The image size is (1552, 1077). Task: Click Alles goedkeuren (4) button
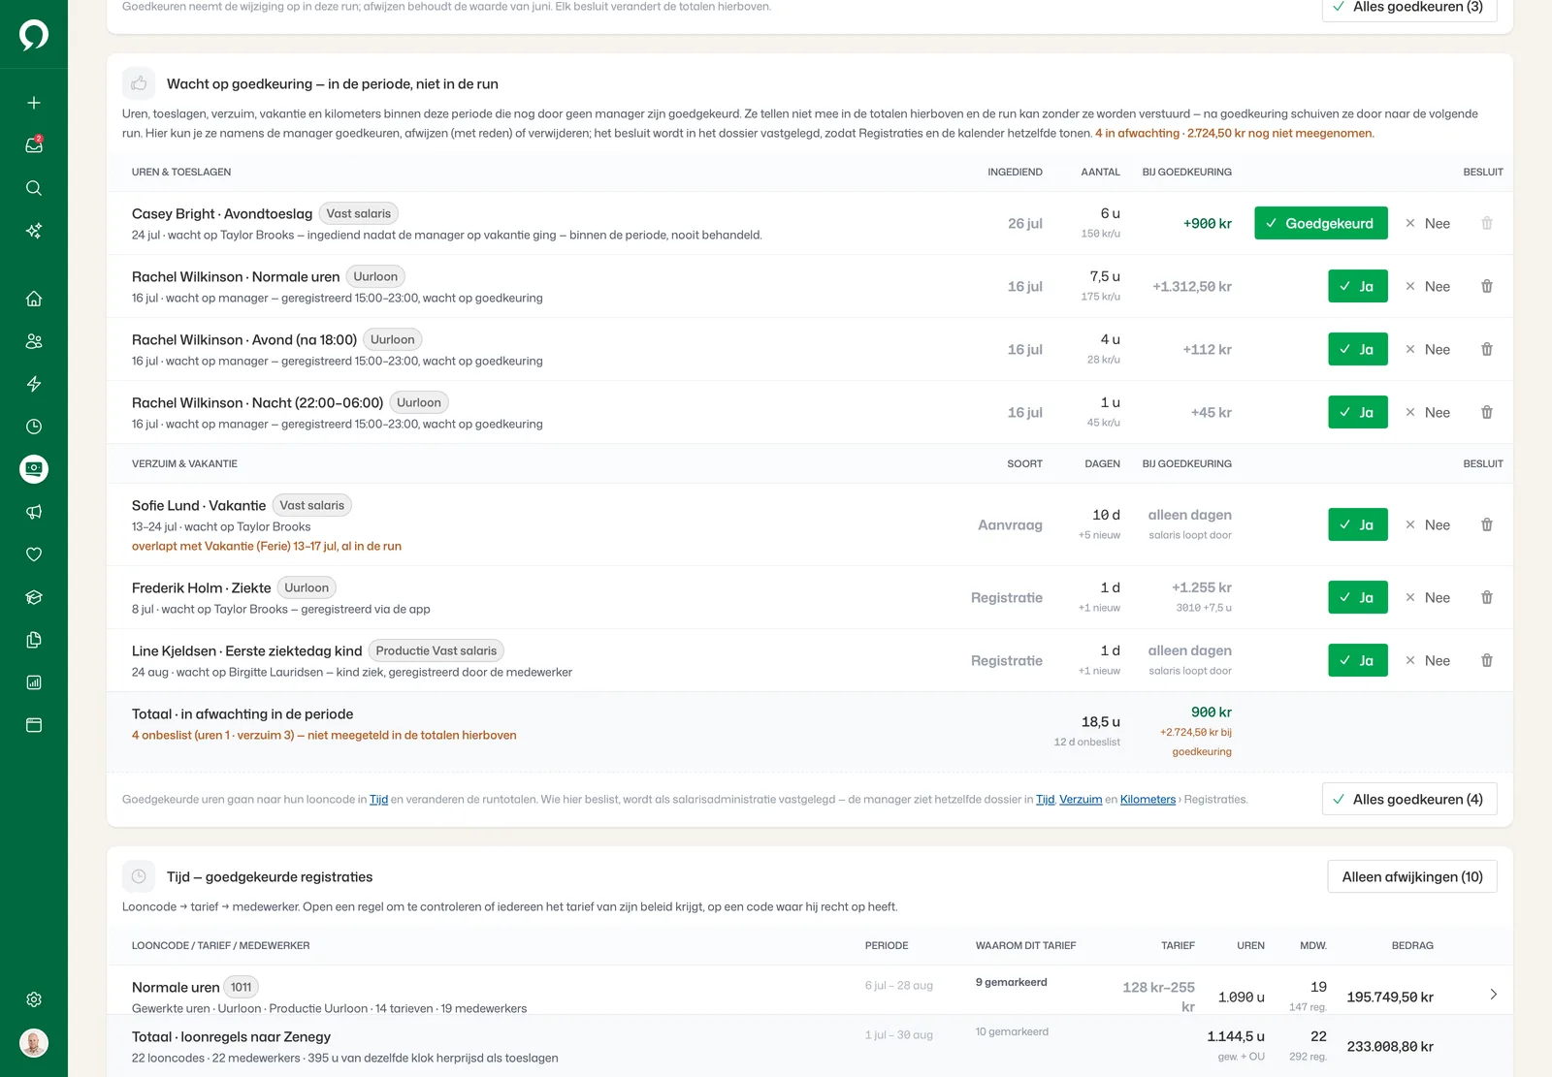pyautogui.click(x=1409, y=799)
